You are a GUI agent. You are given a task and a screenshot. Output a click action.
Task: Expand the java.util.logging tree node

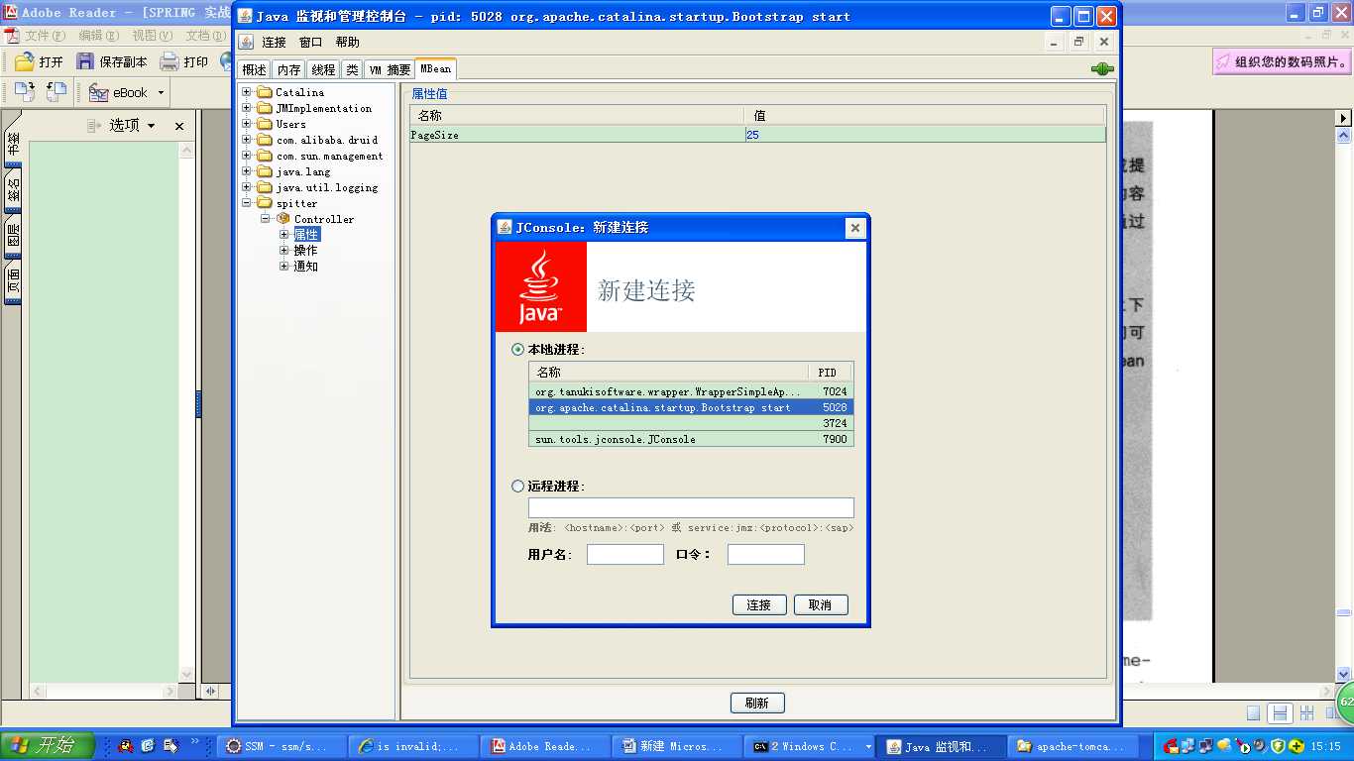pyautogui.click(x=247, y=187)
